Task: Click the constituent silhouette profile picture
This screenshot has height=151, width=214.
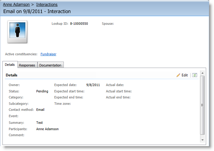Action: tap(17, 31)
